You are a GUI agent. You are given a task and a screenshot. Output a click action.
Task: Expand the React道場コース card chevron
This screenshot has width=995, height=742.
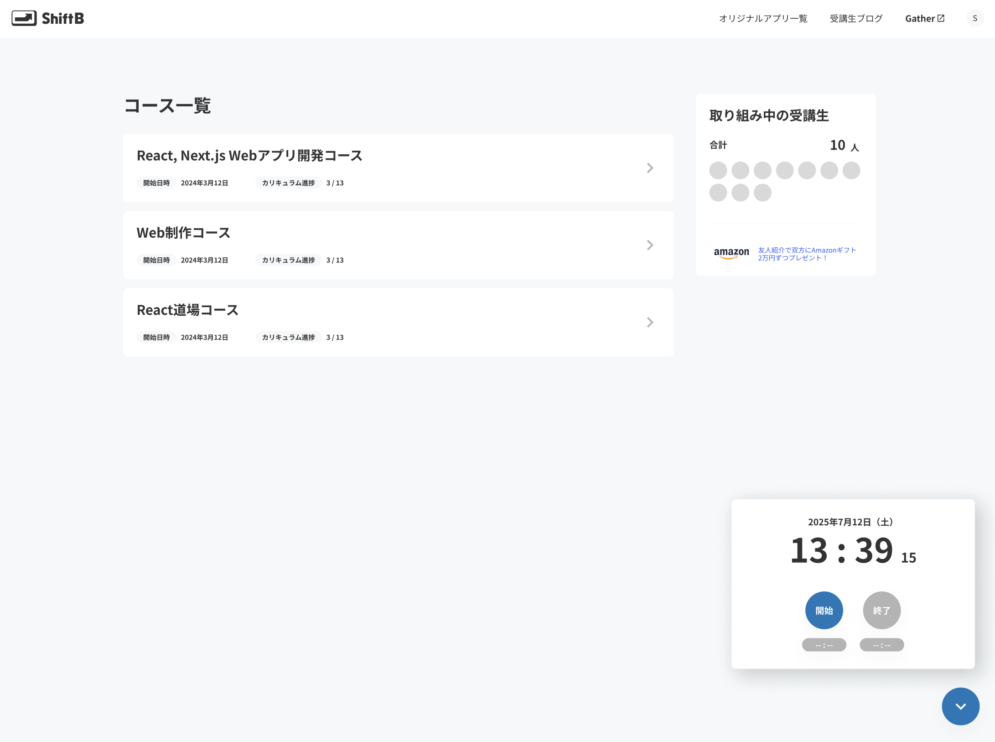[650, 322]
